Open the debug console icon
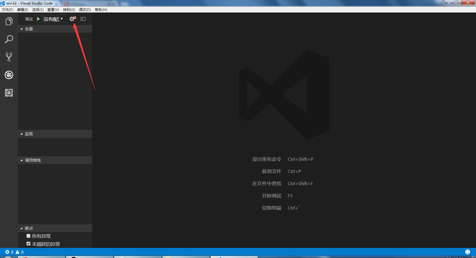The height and width of the screenshot is (258, 476). pos(83,19)
